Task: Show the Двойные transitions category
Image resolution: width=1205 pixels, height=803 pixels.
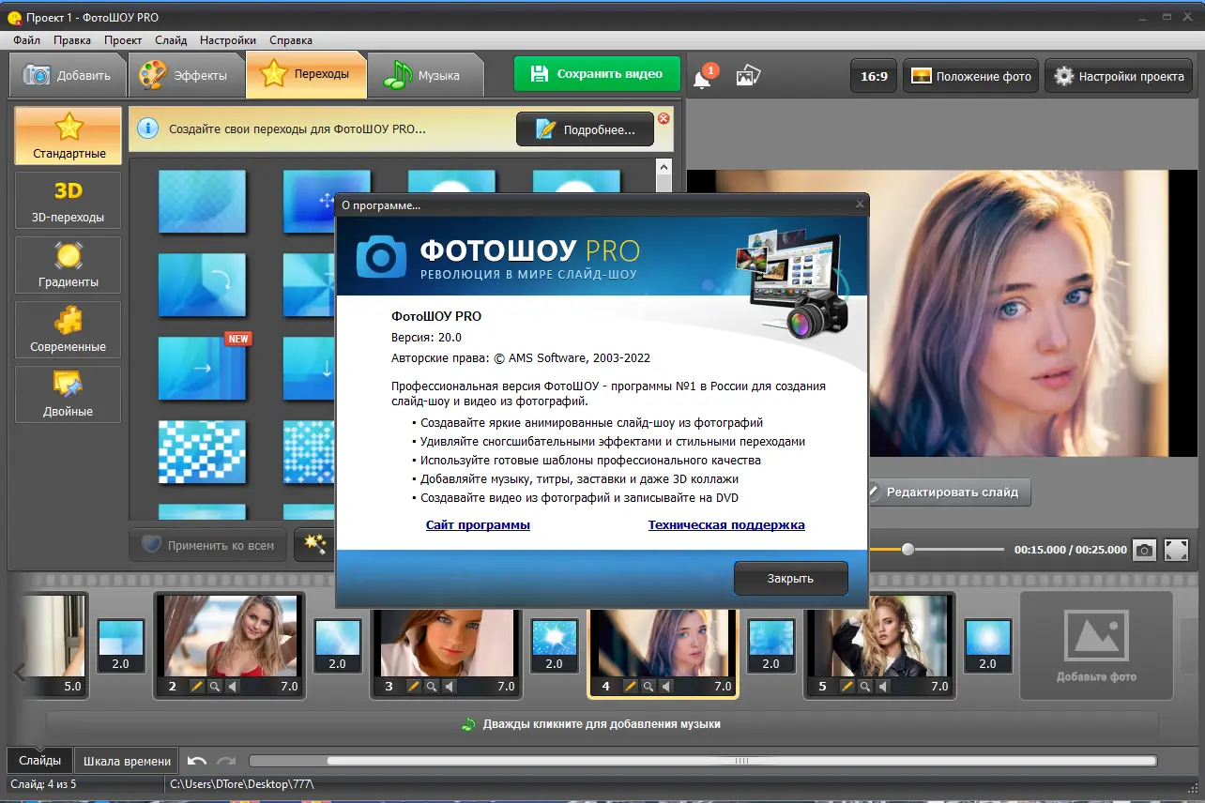Action: [x=69, y=395]
